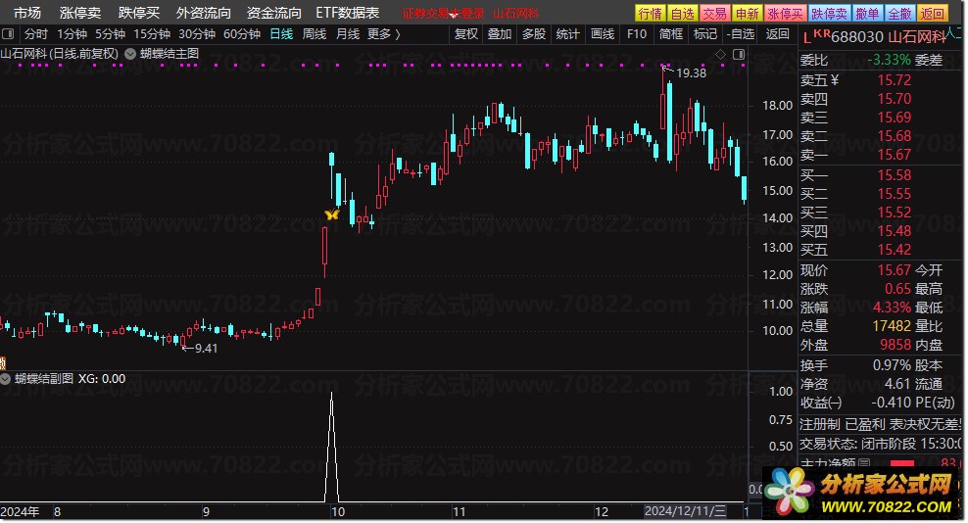Select the 日线 daily chart tab
Image resolution: width=968 pixels, height=523 pixels.
281,34
